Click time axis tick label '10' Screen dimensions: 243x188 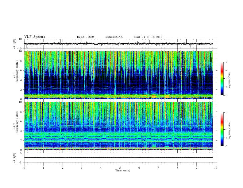216,168
